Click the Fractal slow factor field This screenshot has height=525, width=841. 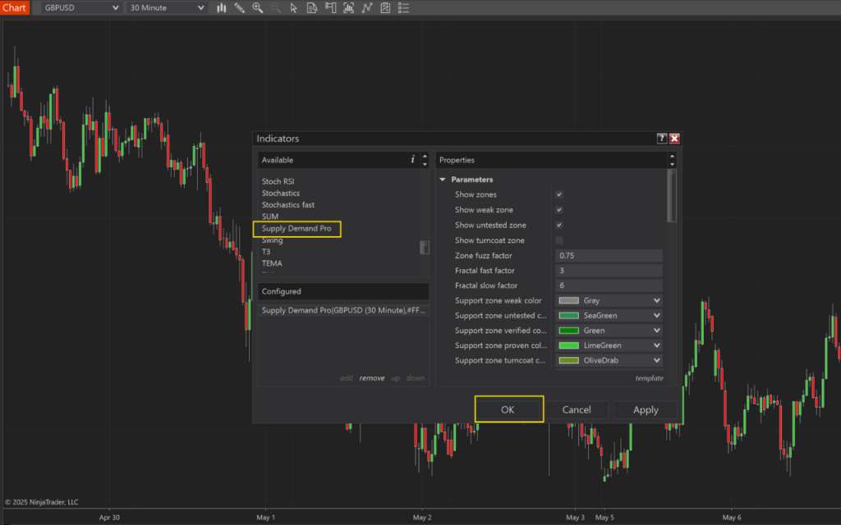(x=609, y=285)
